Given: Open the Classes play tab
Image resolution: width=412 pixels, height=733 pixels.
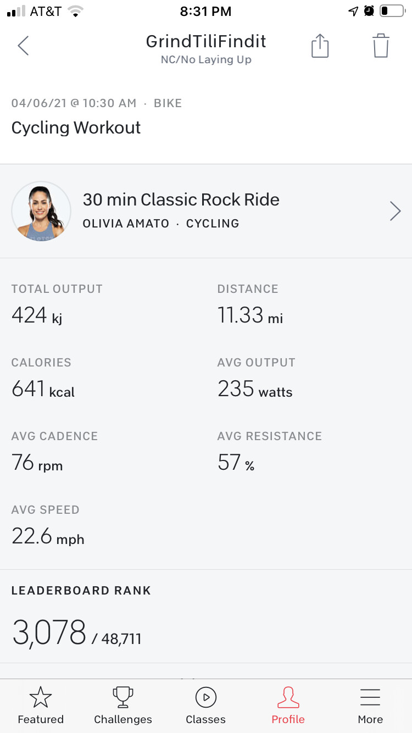Looking at the screenshot, I should (205, 706).
